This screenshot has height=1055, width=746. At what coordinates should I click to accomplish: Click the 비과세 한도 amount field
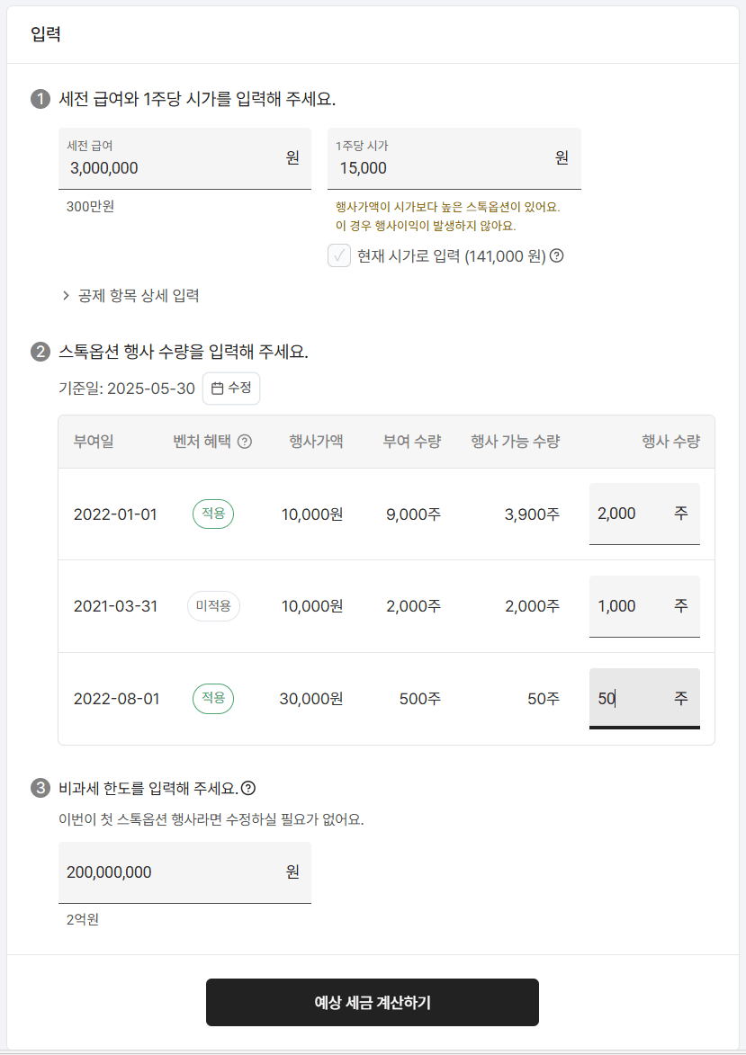click(162, 872)
